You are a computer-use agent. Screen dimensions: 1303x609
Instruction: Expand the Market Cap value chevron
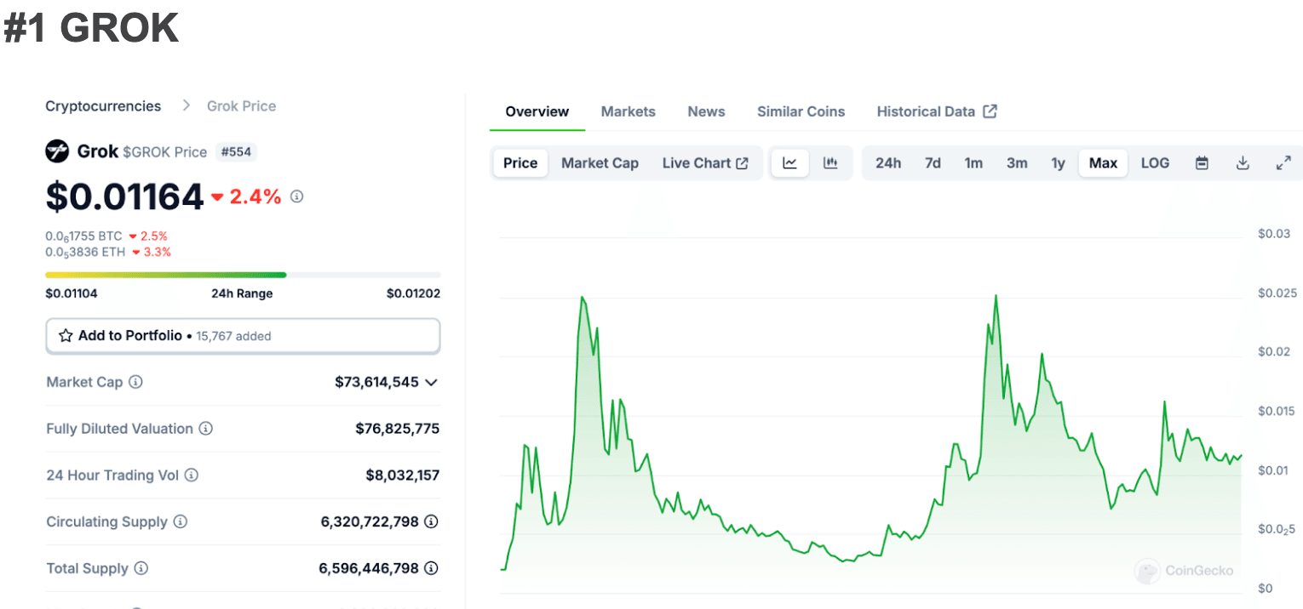[431, 383]
